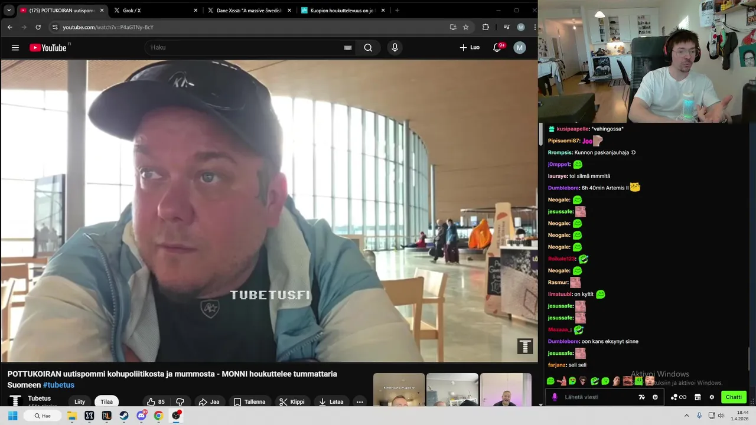
Task: Toggle system volume speaker icon
Action: [x=721, y=416]
